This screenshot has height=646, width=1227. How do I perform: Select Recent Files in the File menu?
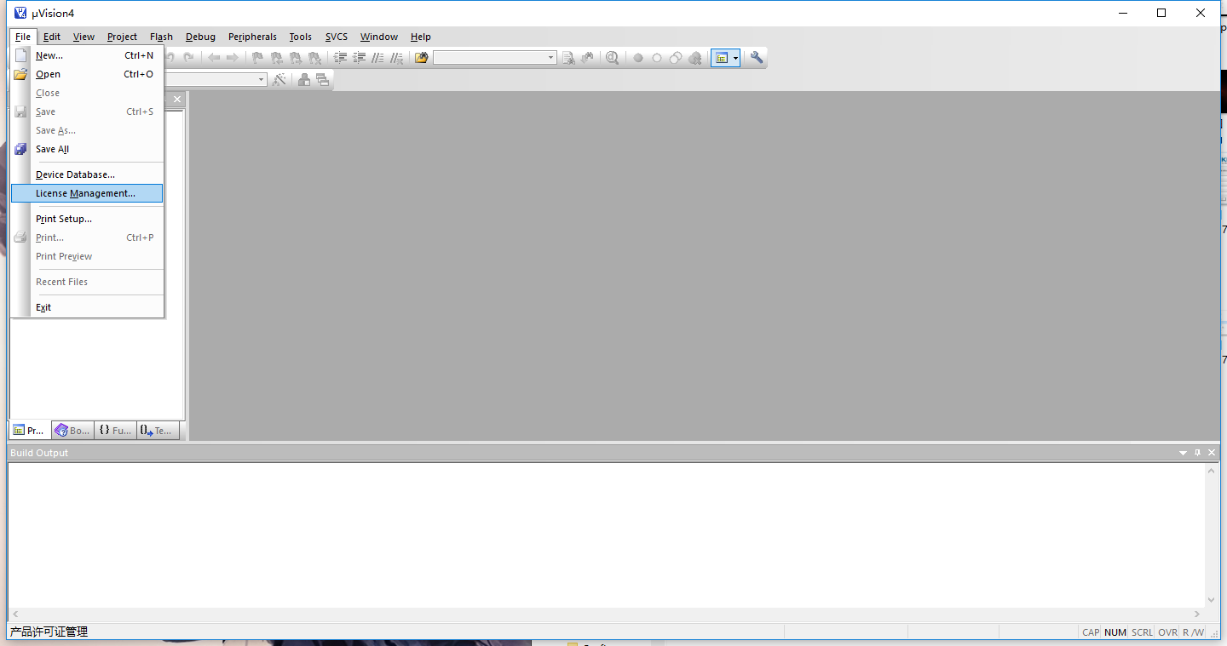87,282
